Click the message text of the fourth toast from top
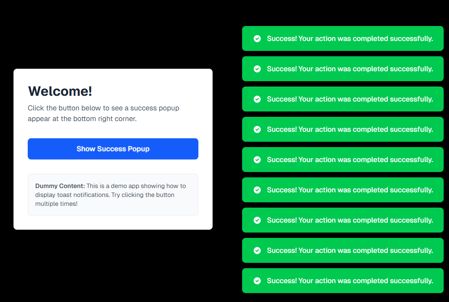 (x=350, y=129)
